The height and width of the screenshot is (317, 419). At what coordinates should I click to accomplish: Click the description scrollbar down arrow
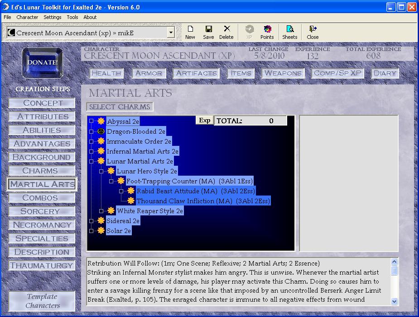pos(394,301)
